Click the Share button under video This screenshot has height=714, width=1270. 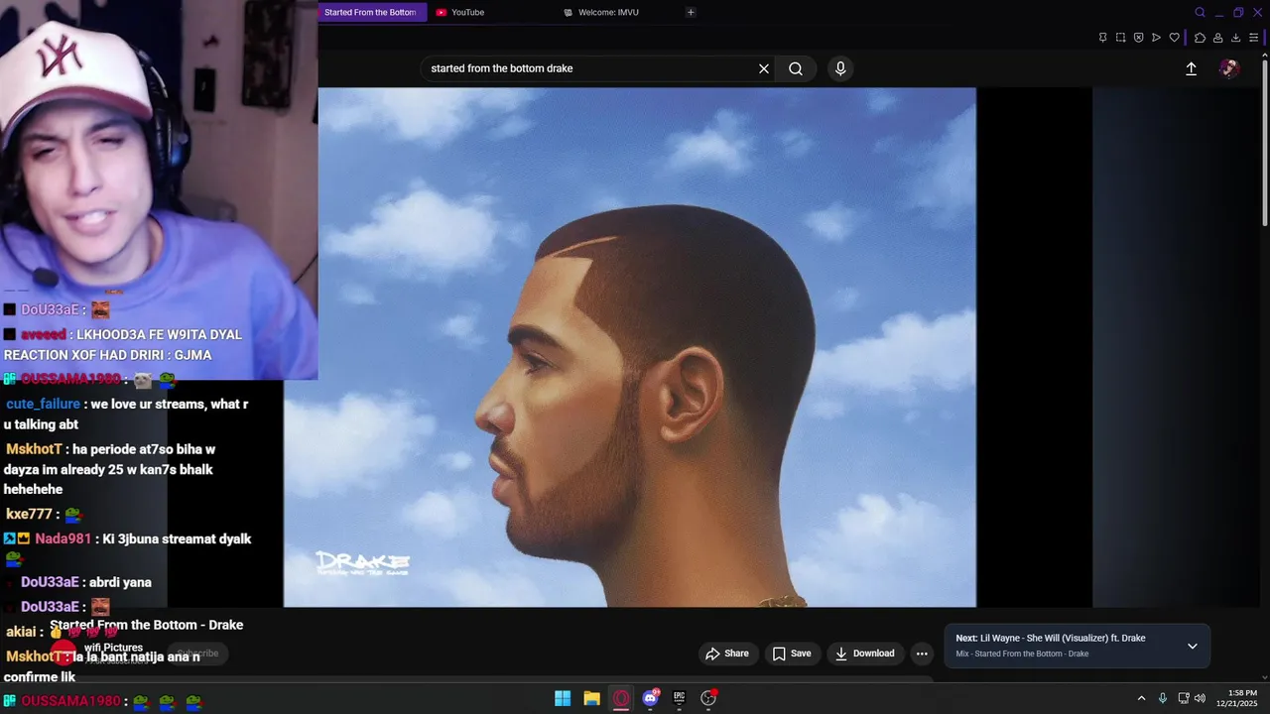[727, 654]
